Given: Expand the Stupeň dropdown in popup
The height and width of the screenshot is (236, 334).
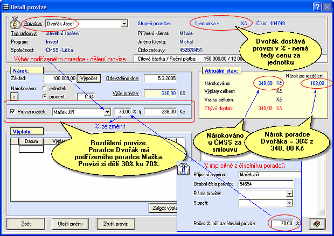Looking at the screenshot, I should (x=290, y=204).
